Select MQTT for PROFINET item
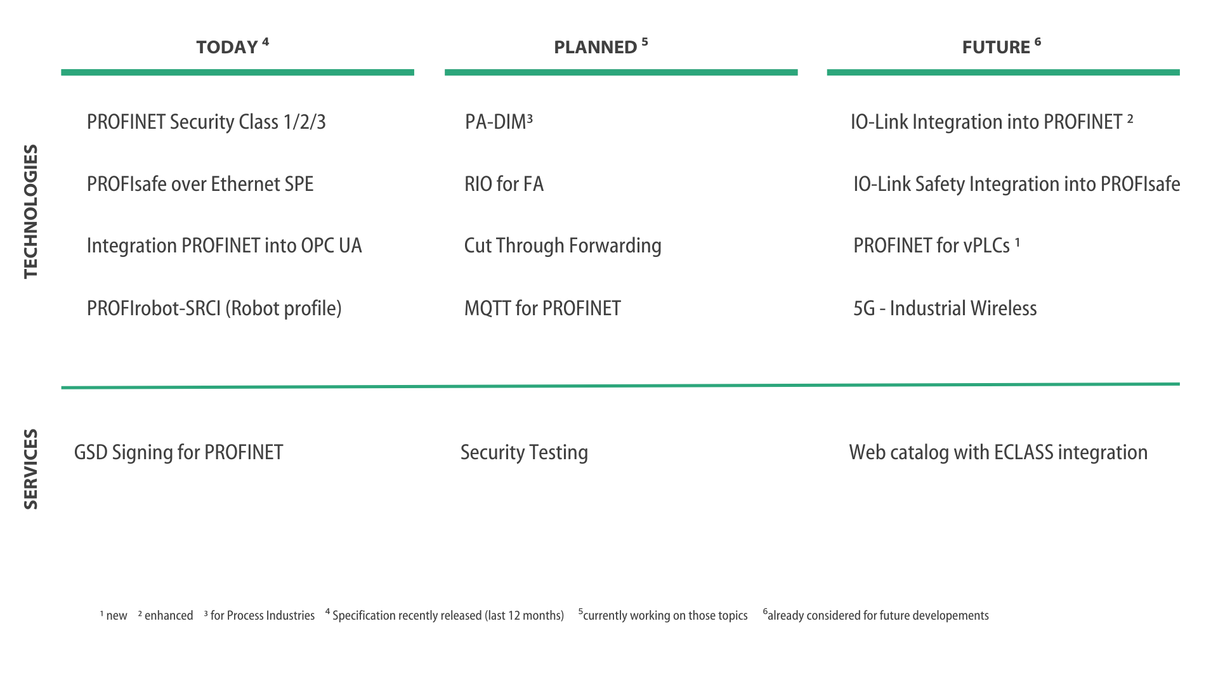1218x685 pixels. [542, 308]
